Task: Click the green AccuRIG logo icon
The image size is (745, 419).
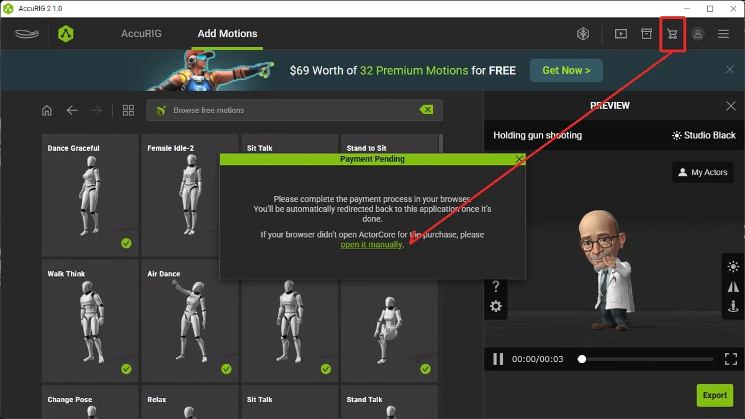Action: coord(66,34)
